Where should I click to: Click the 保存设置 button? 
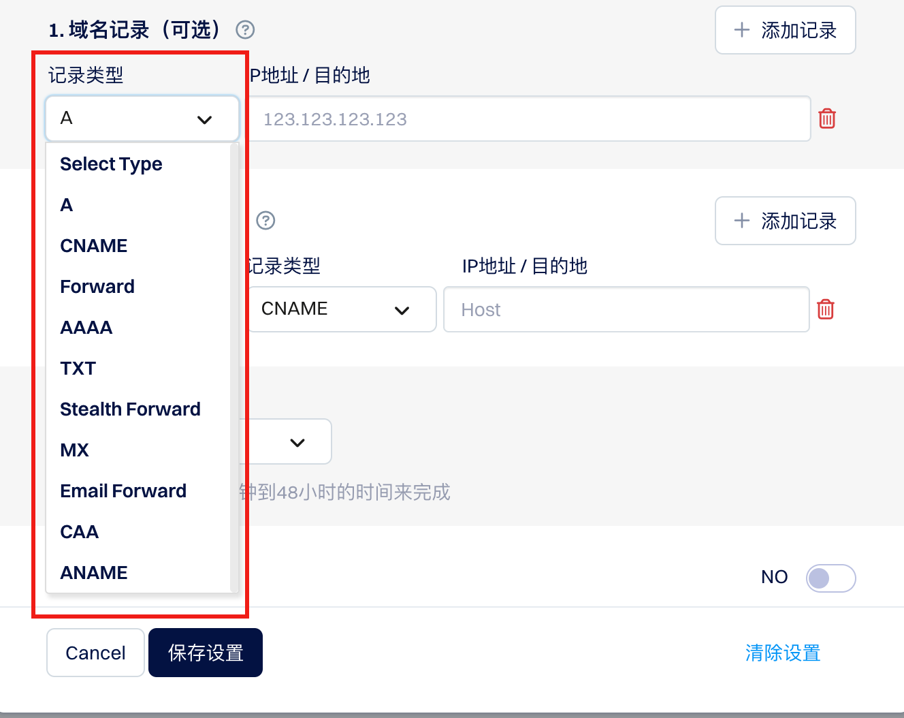[x=206, y=653]
